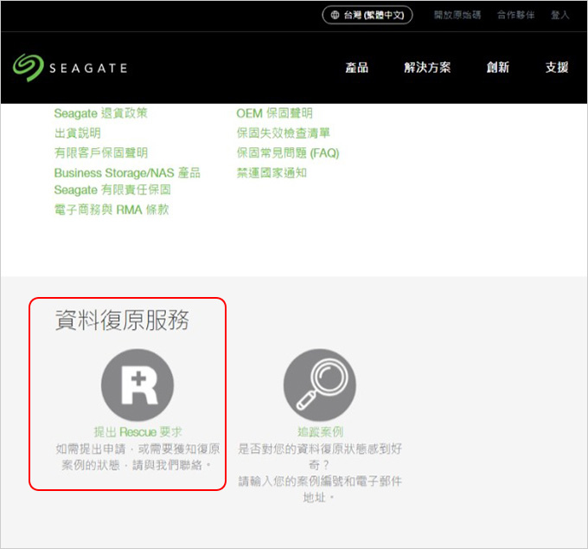Open 保固常見問題 (FAQ) link
The image size is (588, 549).
[288, 152]
